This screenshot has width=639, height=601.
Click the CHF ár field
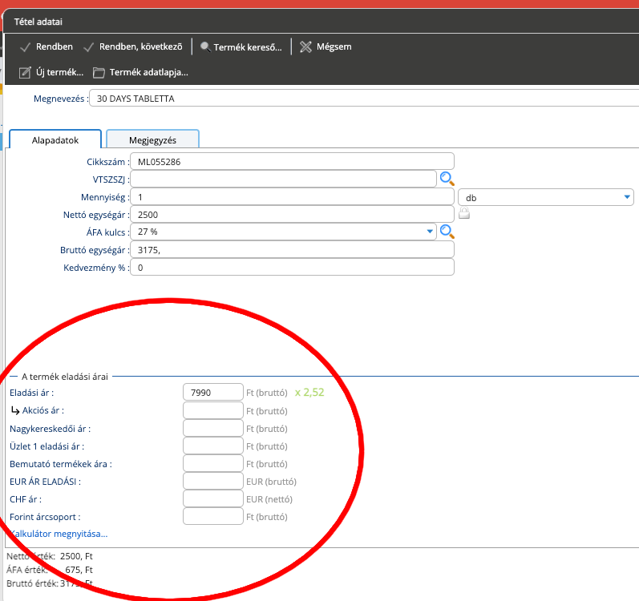point(213,498)
